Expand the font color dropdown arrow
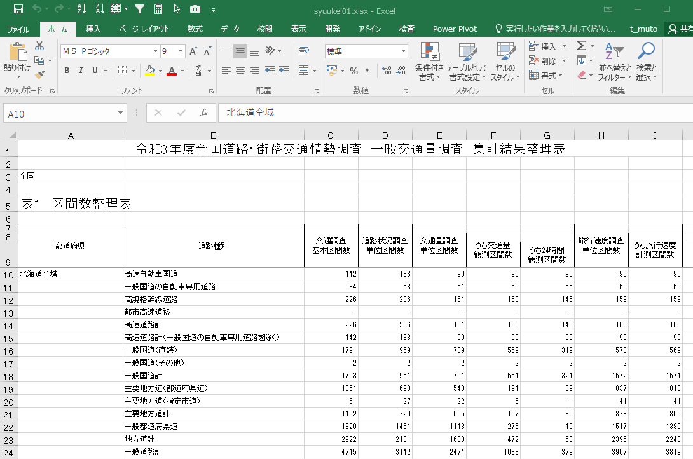The width and height of the screenshot is (693, 459). click(x=182, y=71)
